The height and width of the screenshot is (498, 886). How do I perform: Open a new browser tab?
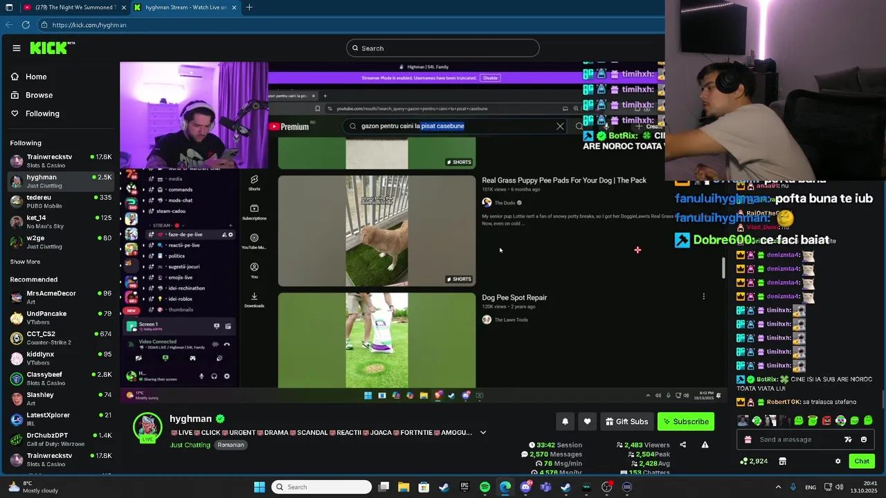click(x=249, y=8)
